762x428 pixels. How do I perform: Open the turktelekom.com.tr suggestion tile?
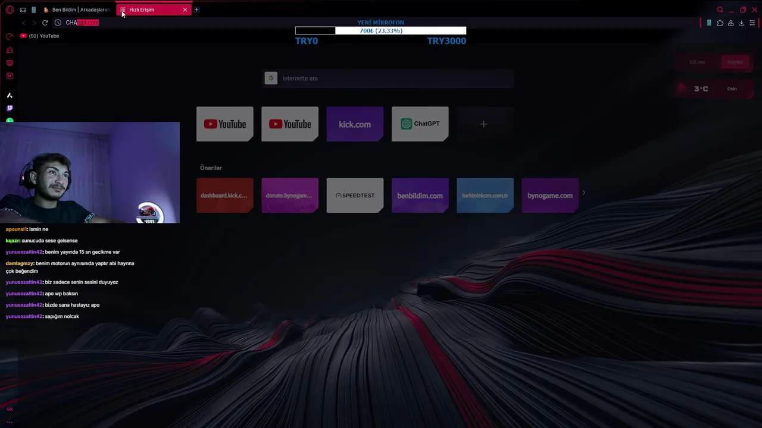tap(485, 196)
